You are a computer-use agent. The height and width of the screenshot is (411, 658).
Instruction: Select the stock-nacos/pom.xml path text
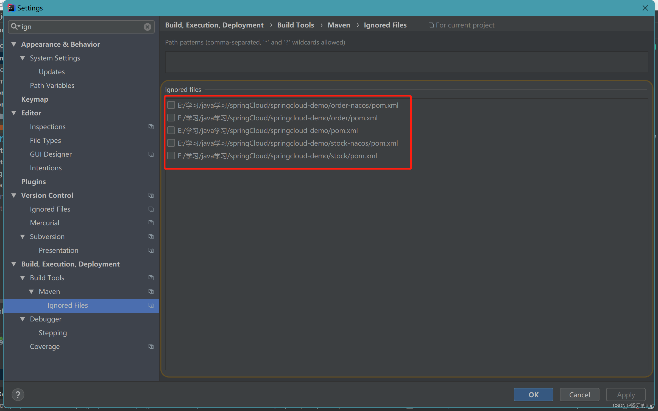288,143
